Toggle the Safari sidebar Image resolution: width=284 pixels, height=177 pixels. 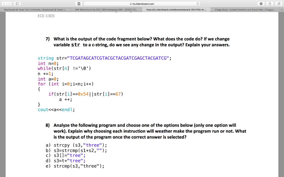click(17, 4)
